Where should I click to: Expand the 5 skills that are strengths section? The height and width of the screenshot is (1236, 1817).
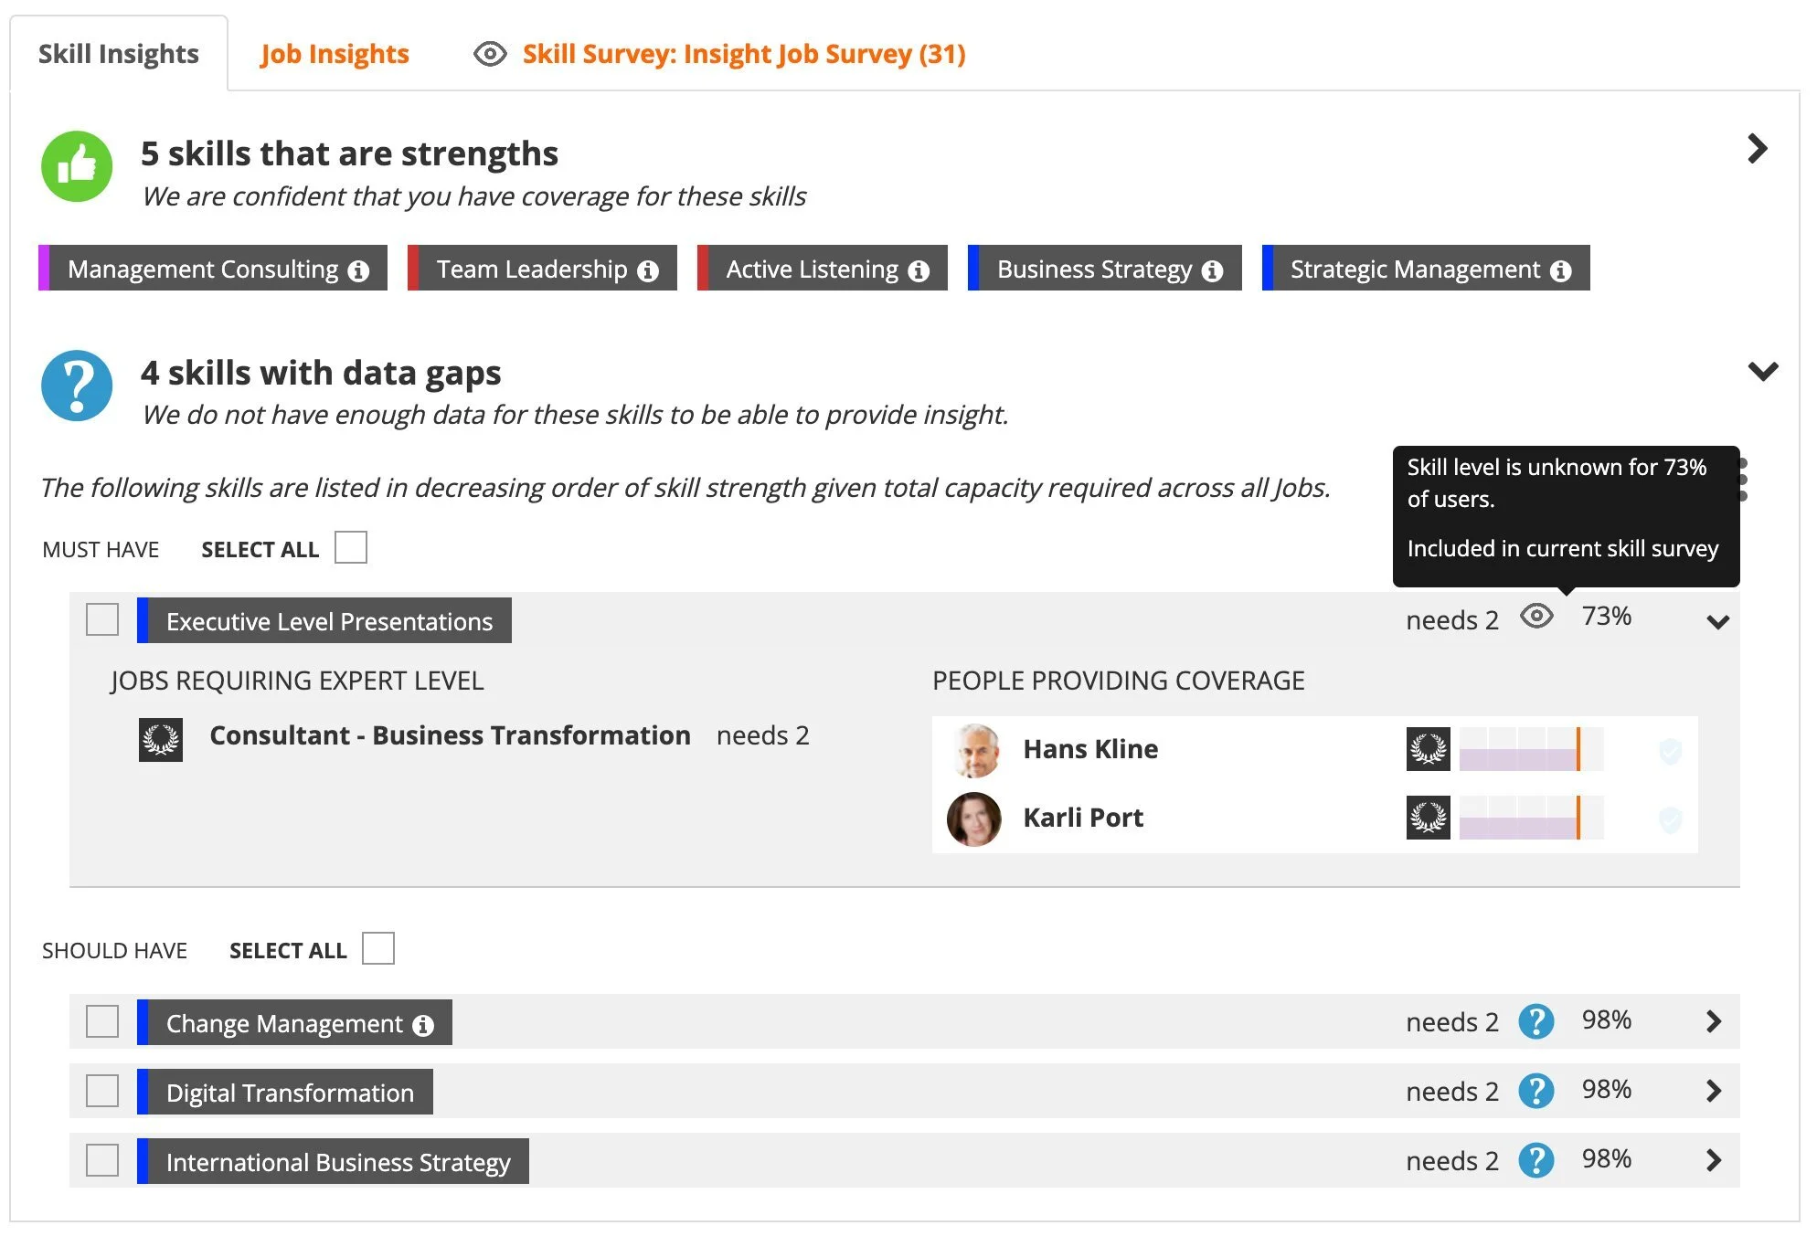(x=1757, y=149)
